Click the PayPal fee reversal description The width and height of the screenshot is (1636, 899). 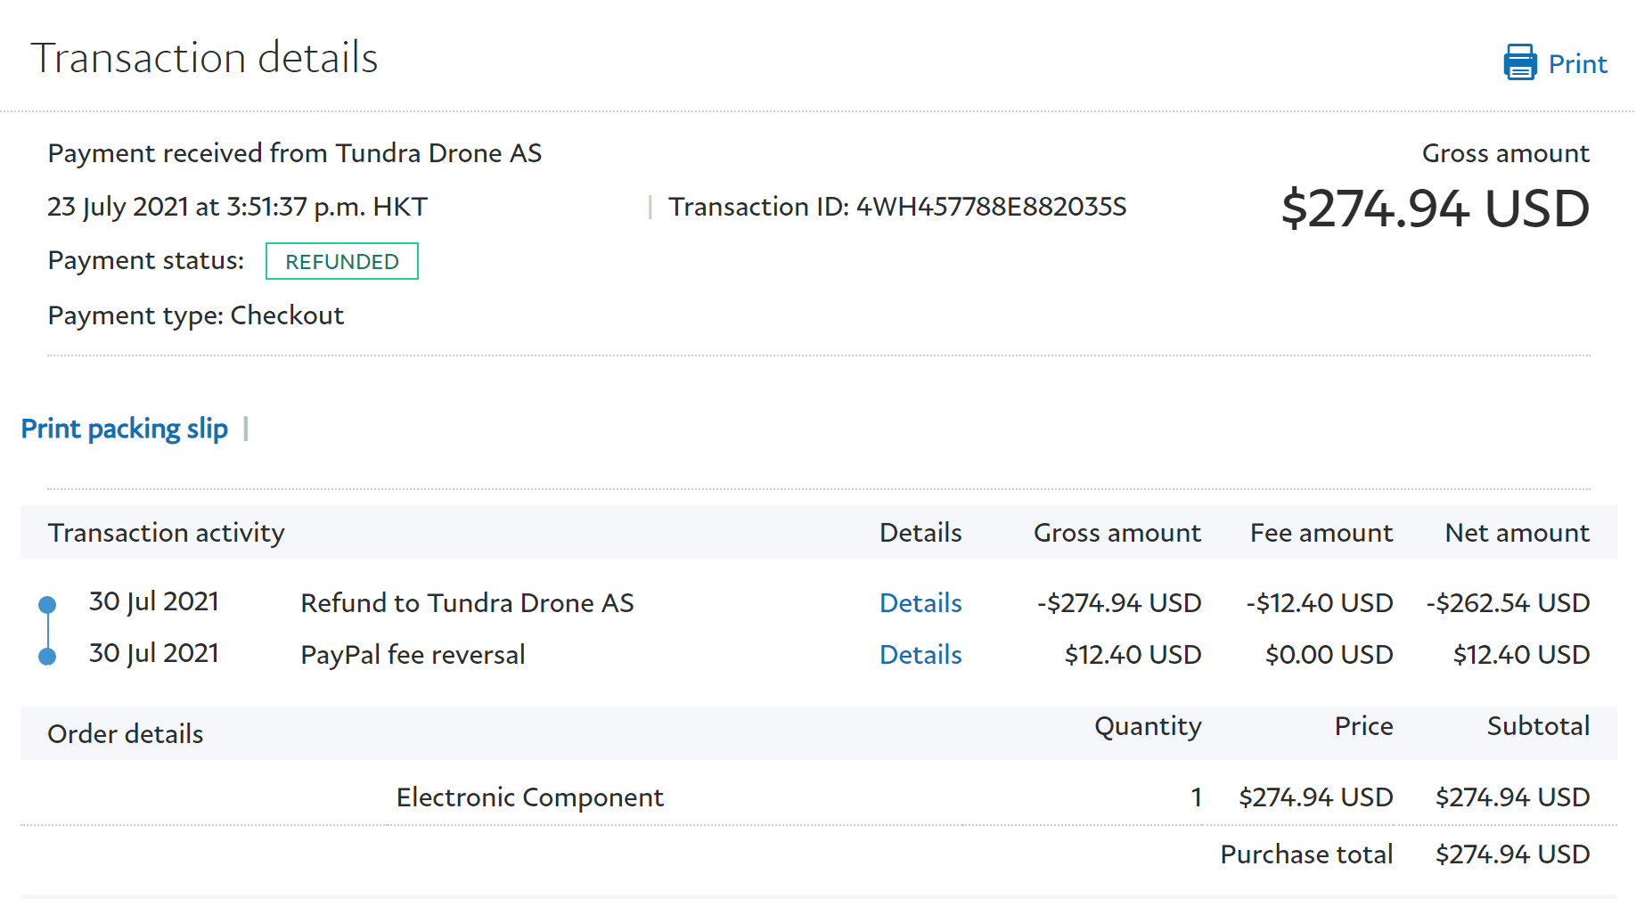click(x=413, y=655)
